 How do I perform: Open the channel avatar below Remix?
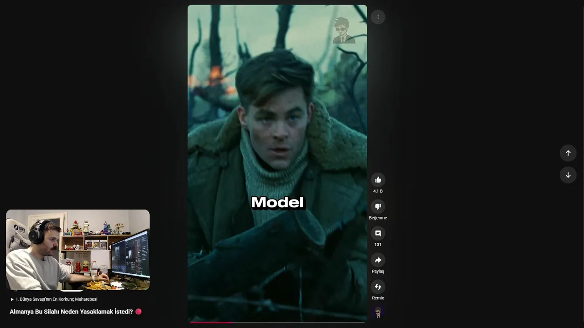click(378, 312)
